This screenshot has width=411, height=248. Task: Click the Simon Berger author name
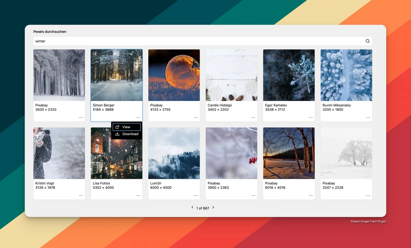point(103,105)
